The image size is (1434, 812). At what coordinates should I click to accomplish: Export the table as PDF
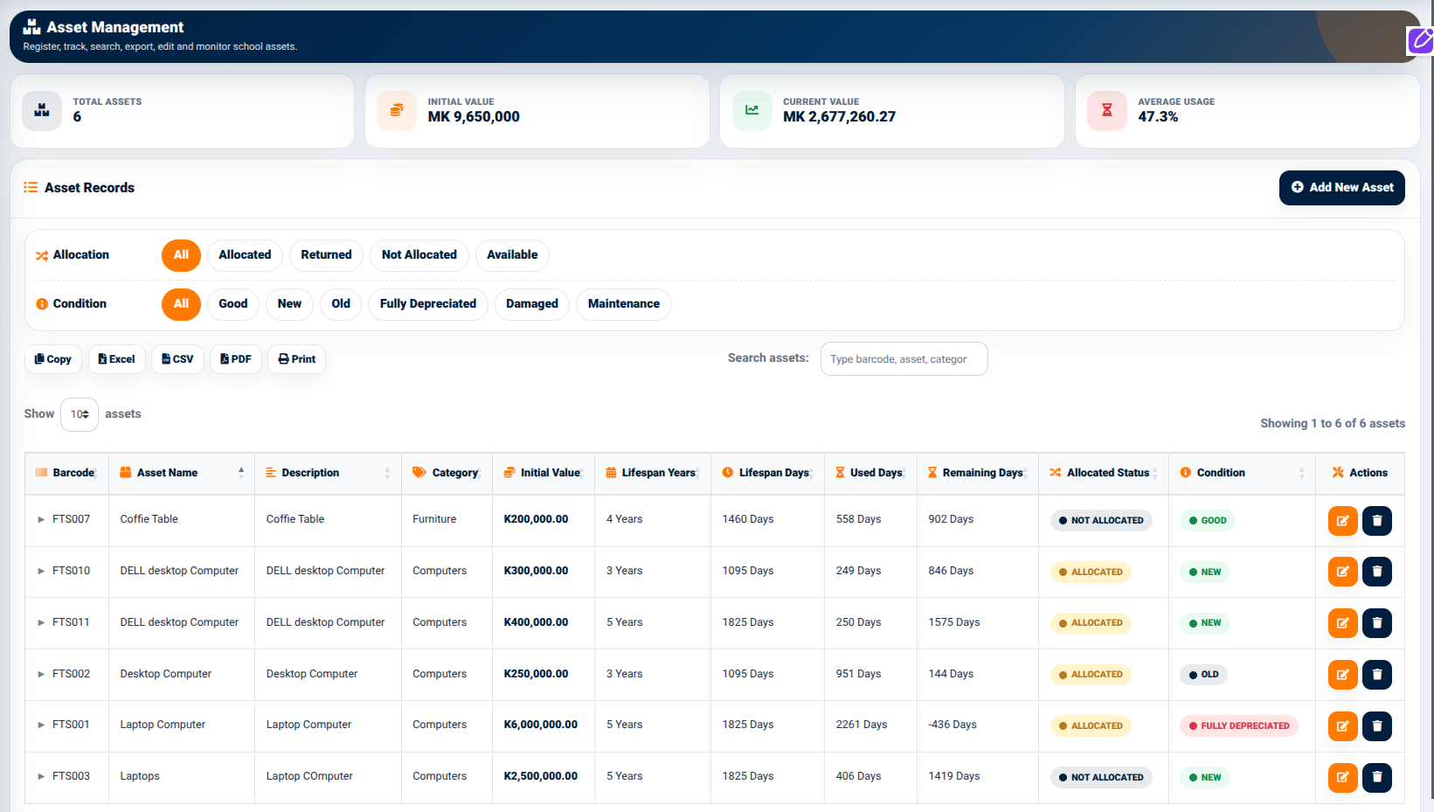(236, 359)
